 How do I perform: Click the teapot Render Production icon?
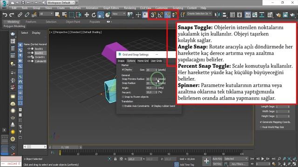292,14
